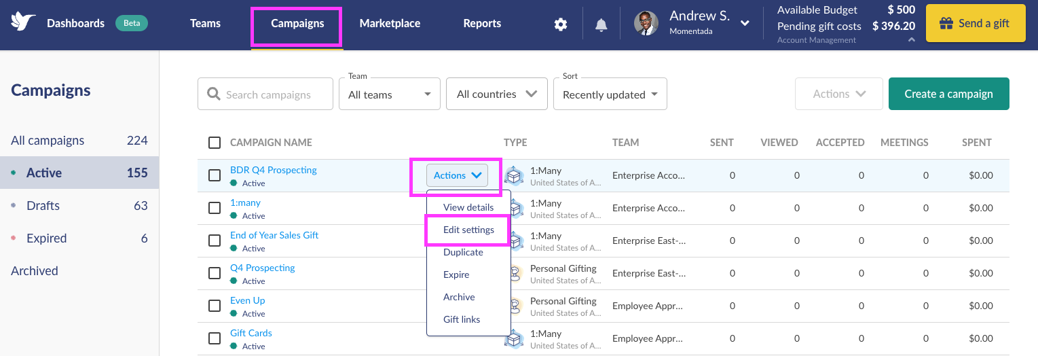Open the Recently updated sort dropdown

click(610, 94)
